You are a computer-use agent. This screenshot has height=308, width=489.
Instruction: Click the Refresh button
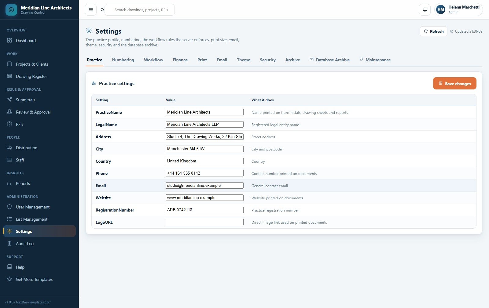tap(433, 31)
